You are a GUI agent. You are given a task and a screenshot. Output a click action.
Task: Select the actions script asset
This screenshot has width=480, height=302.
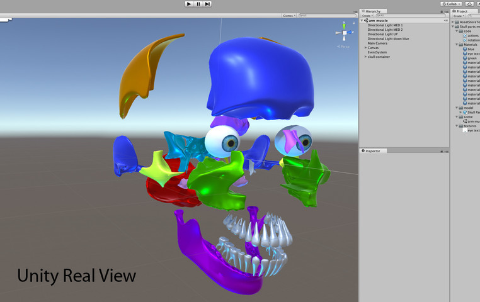click(471, 36)
